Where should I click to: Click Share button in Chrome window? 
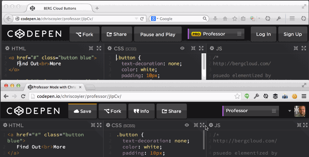[x=171, y=111]
